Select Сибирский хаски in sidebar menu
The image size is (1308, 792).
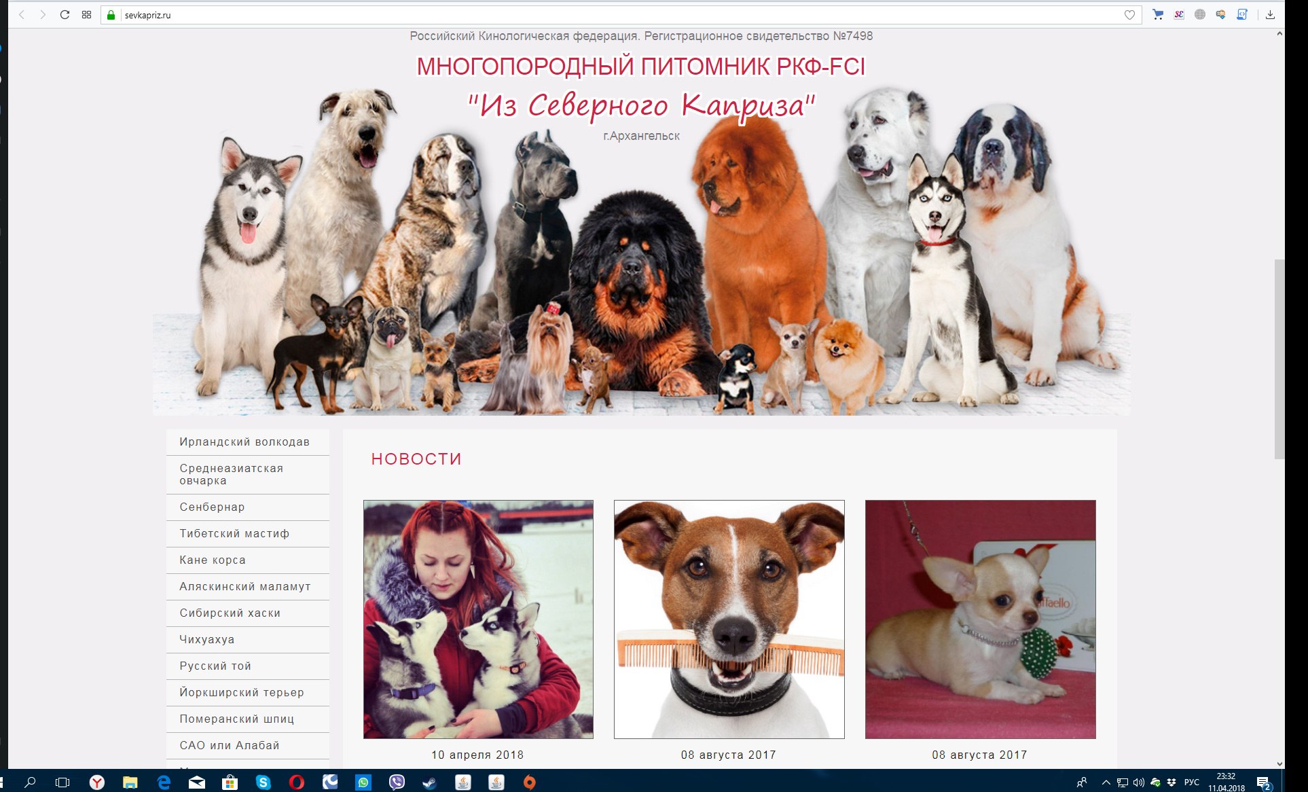click(x=230, y=613)
